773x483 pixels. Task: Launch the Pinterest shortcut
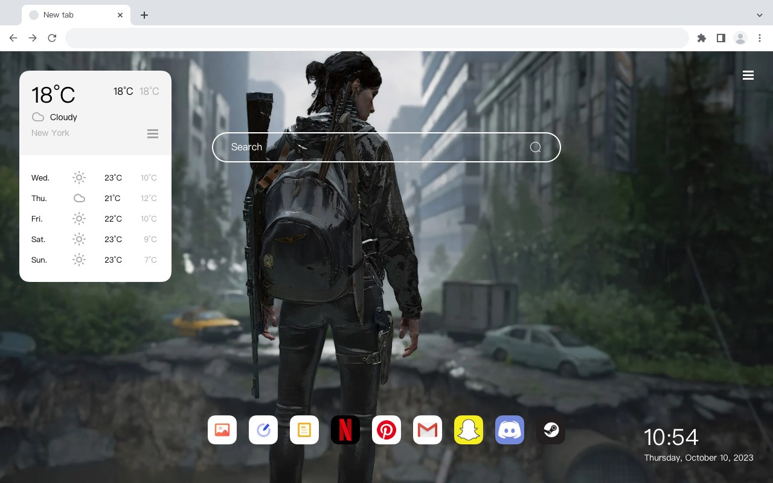click(386, 430)
